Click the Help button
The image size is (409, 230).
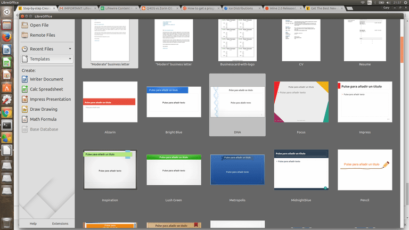click(33, 224)
